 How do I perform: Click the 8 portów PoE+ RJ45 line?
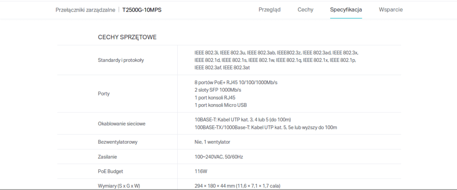236,82
